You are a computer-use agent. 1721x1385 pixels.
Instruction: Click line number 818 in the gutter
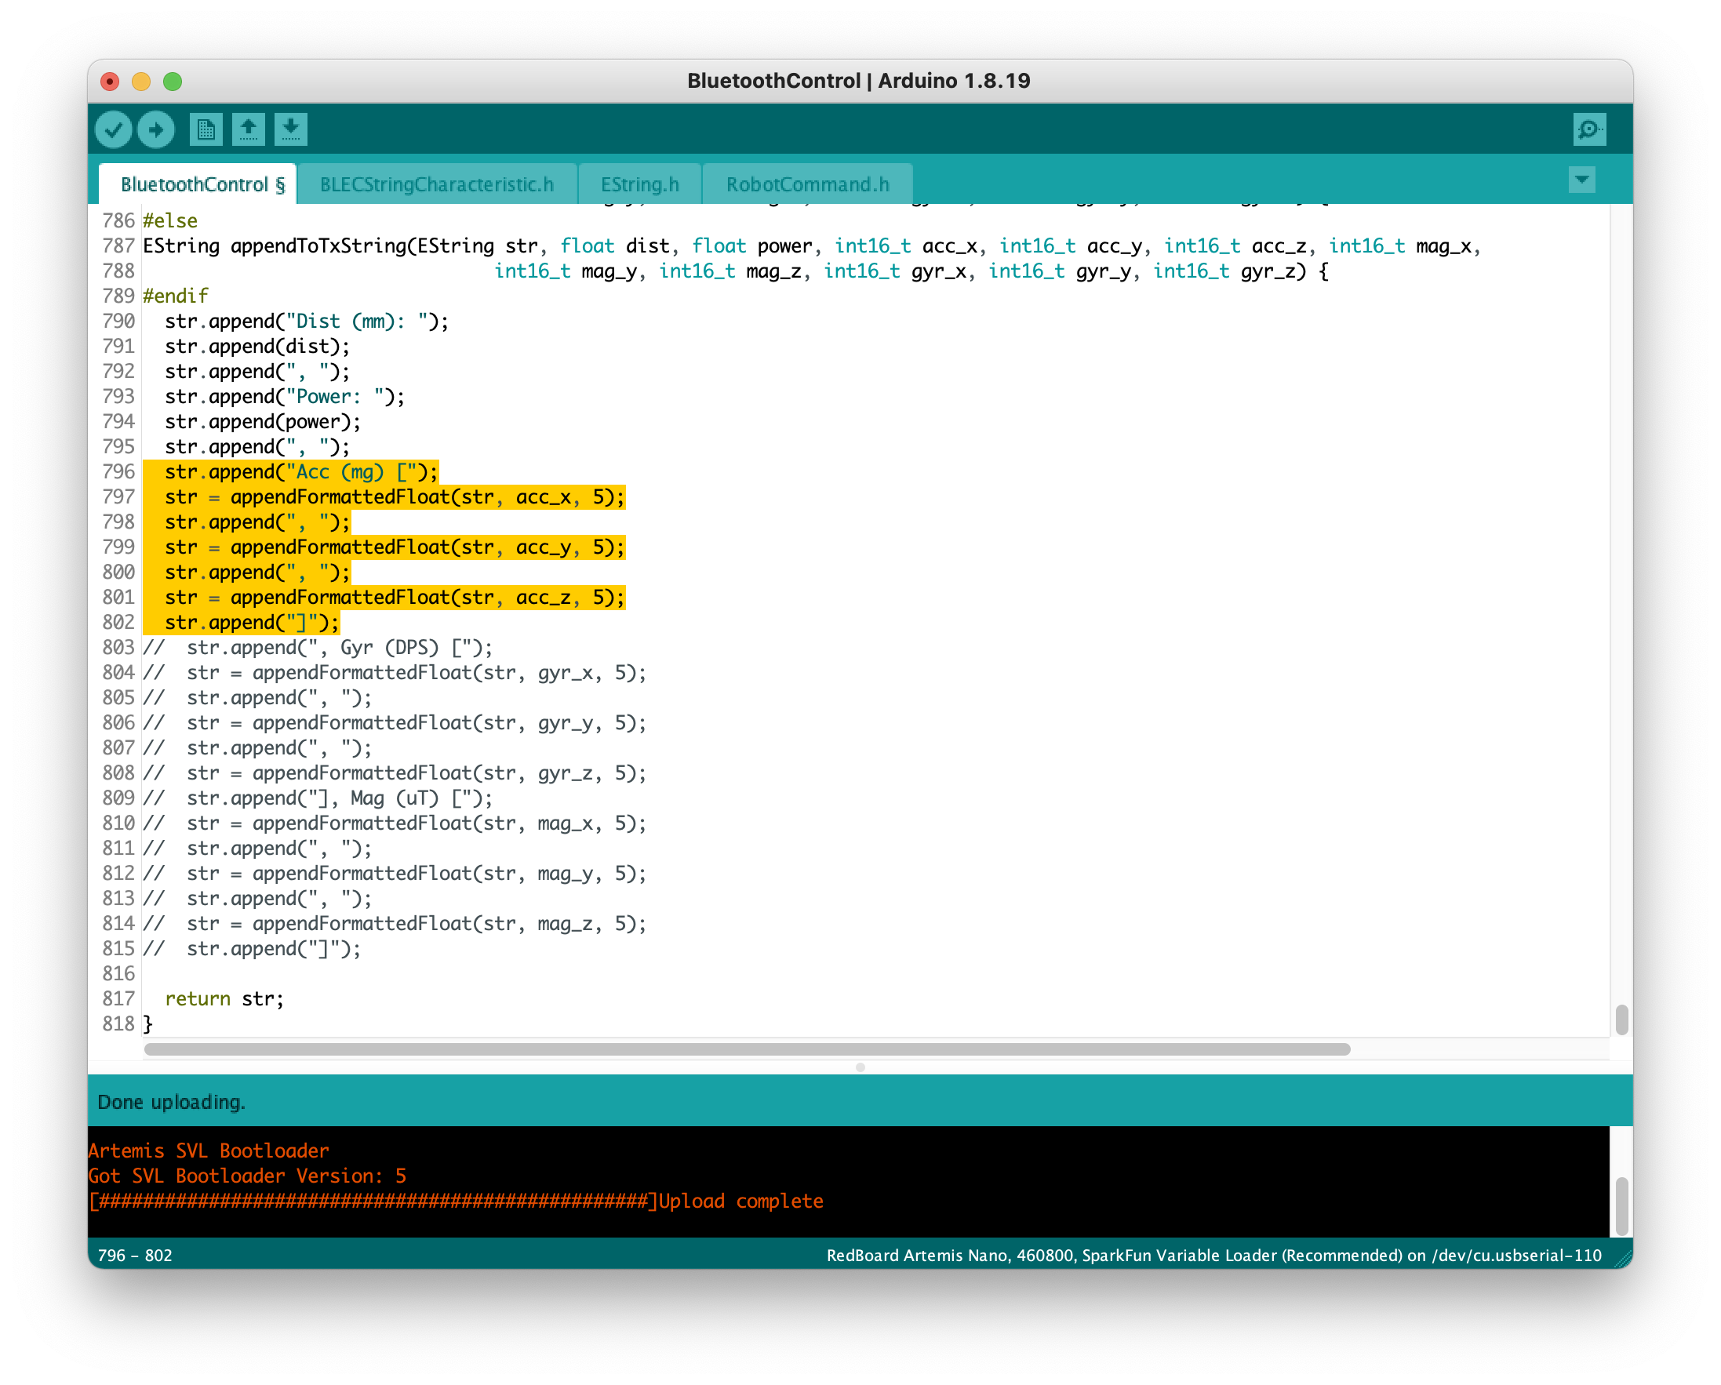118,1024
